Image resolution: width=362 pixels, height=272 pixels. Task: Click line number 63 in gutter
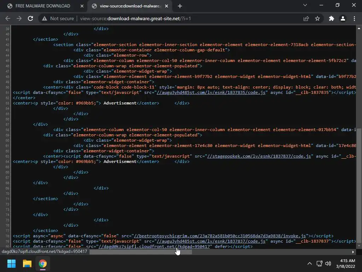click(x=7, y=156)
